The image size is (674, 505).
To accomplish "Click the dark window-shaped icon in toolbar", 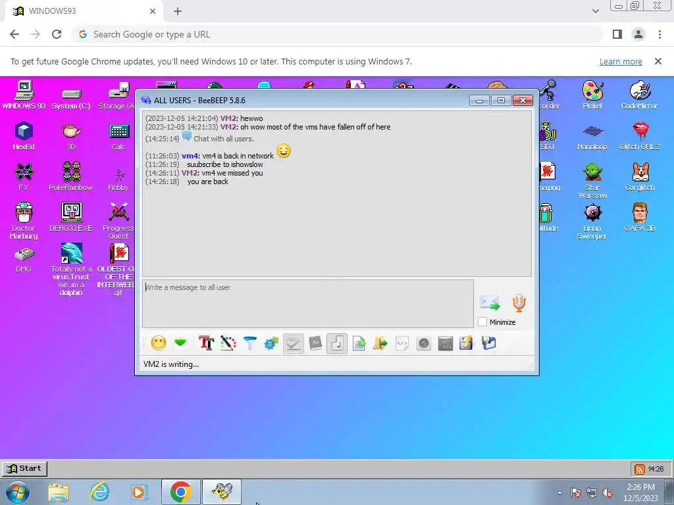I will pos(446,343).
